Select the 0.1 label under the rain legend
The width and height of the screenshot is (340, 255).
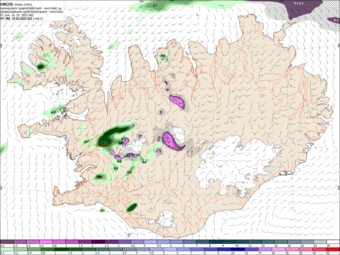tap(2, 253)
